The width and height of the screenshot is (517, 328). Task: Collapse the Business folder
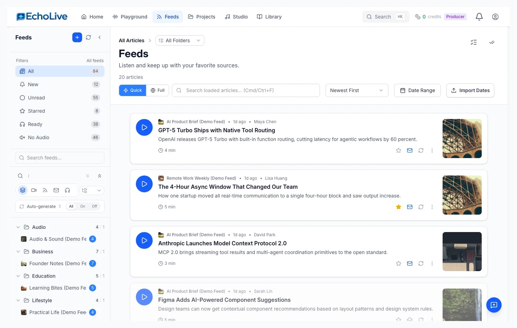(18, 251)
